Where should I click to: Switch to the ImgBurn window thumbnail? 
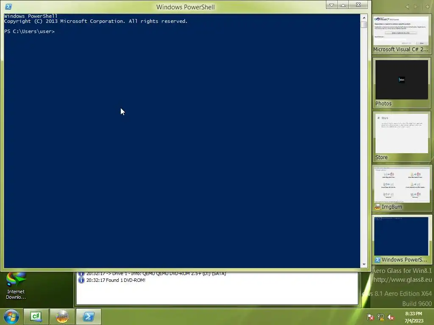pos(402,188)
